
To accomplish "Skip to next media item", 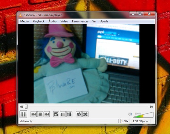I will point(47,114).
